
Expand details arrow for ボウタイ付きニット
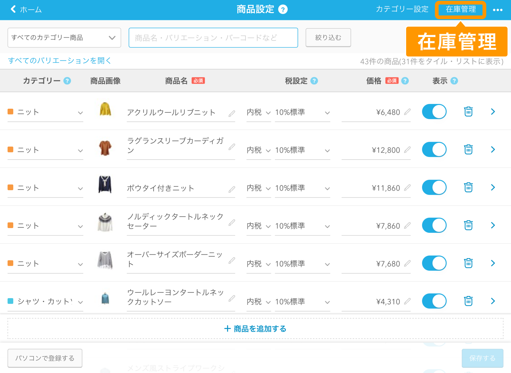(493, 187)
